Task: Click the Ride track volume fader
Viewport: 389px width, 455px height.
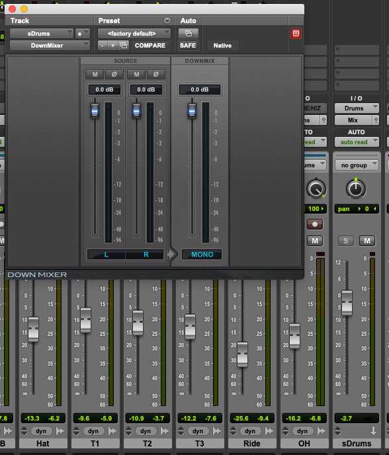Action: click(242, 354)
